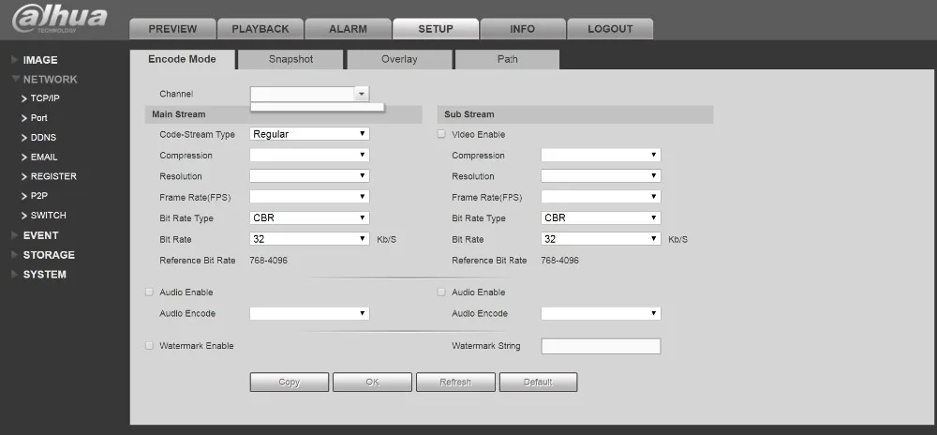Image resolution: width=937 pixels, height=435 pixels.
Task: Click the Copy button
Action: [290, 382]
